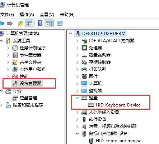Image resolution: width=159 pixels, height=144 pixels.
Task: Toggle the Show/Hide Console Tree toolbar icon
Action: coord(29,23)
